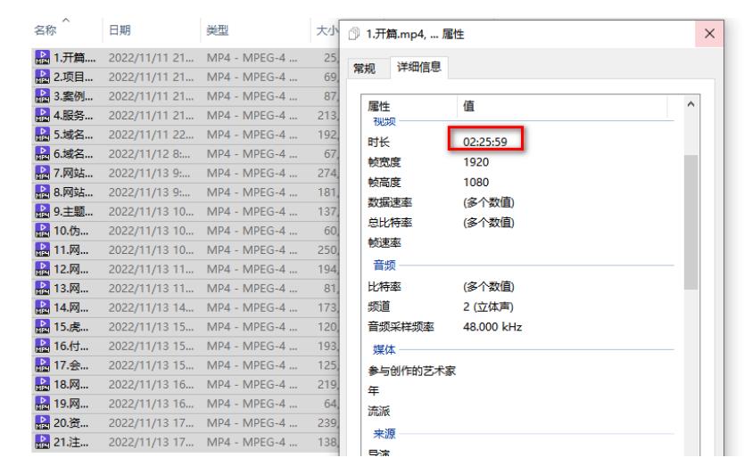Sort files by 类型 column header

217,31
